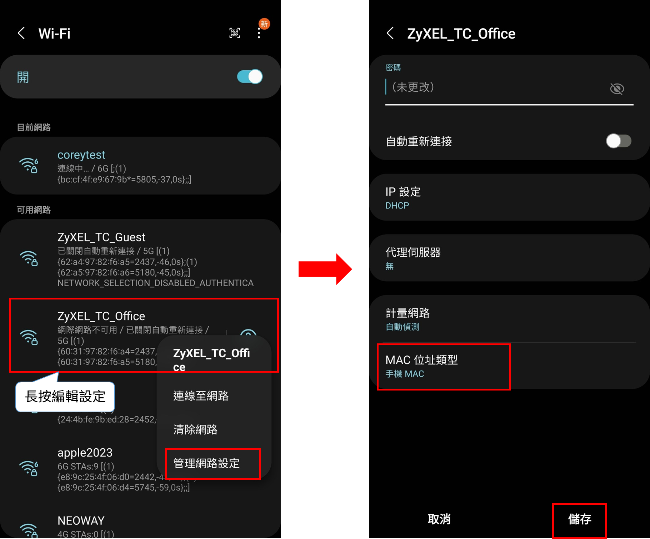Select 管理網路設定 in the popup menu
650x539 pixels.
(213, 463)
